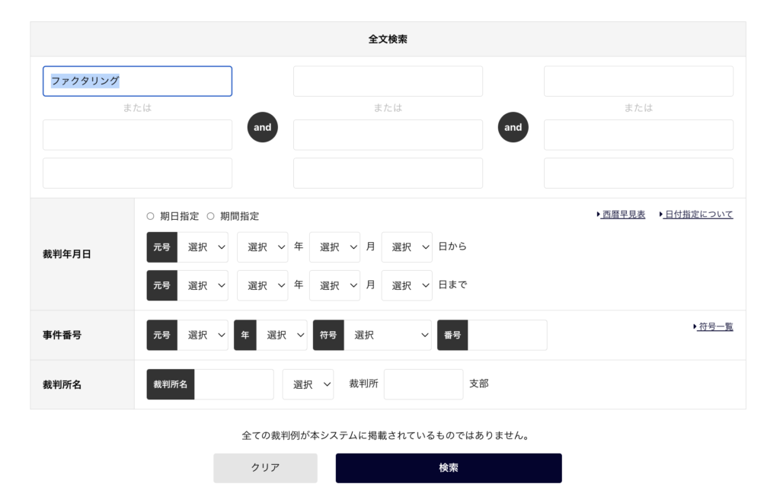This screenshot has width=780, height=503.
Task: Open the court type dropdown before 裁判所
Action: (x=308, y=384)
